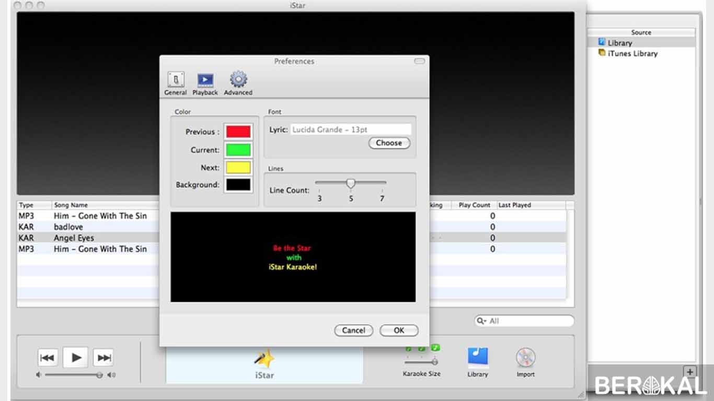Sort by the Play Count column header
This screenshot has height=401, width=714.
[x=475, y=205]
